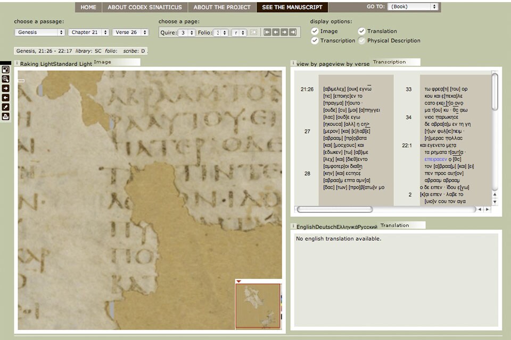Click the fullscreen image viewer icon
Image resolution: width=511 pixels, height=340 pixels.
(5, 69)
